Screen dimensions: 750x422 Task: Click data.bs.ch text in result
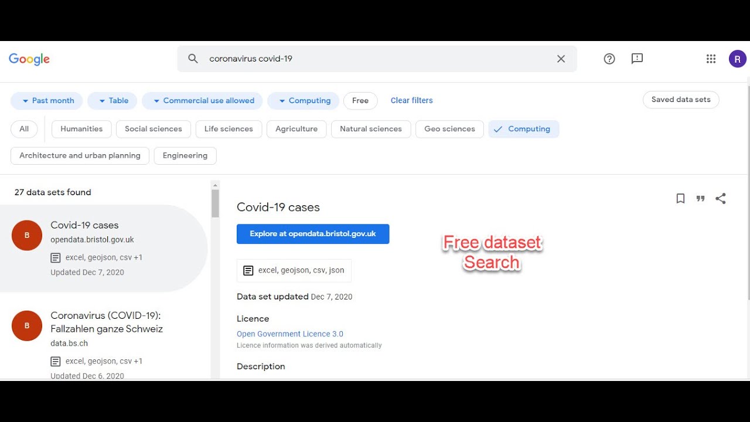pyautogui.click(x=69, y=343)
